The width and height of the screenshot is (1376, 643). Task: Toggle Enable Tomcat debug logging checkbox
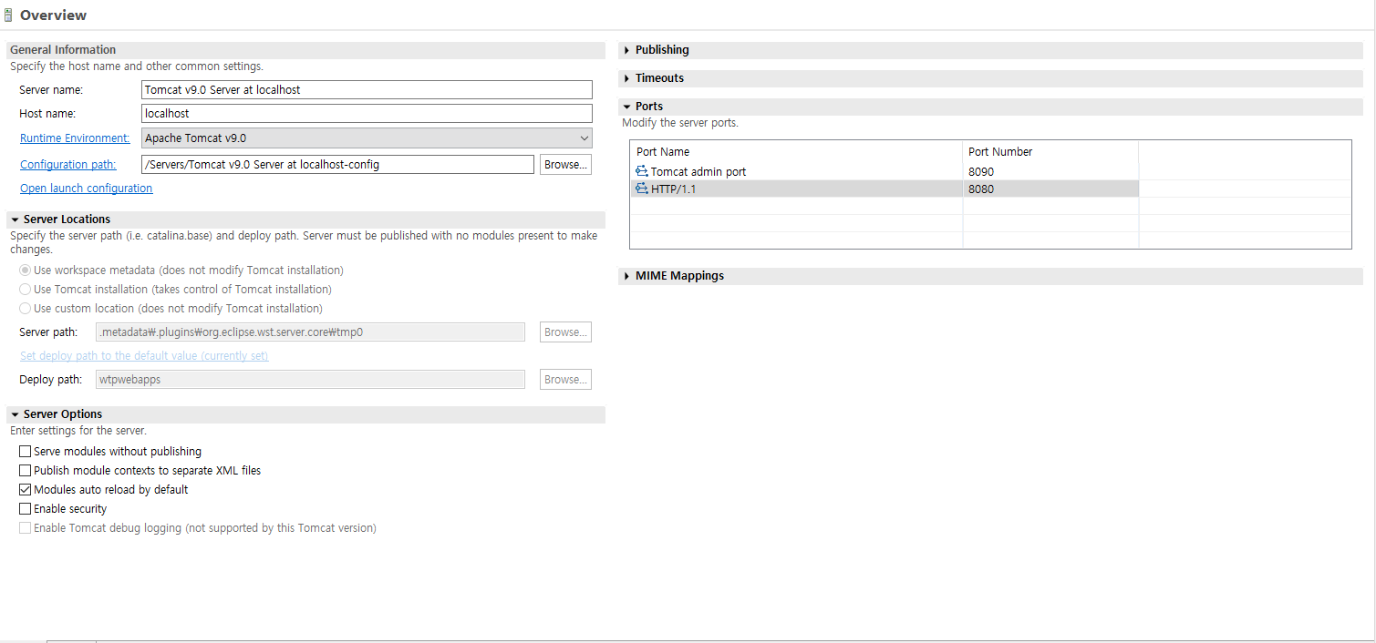tap(26, 528)
